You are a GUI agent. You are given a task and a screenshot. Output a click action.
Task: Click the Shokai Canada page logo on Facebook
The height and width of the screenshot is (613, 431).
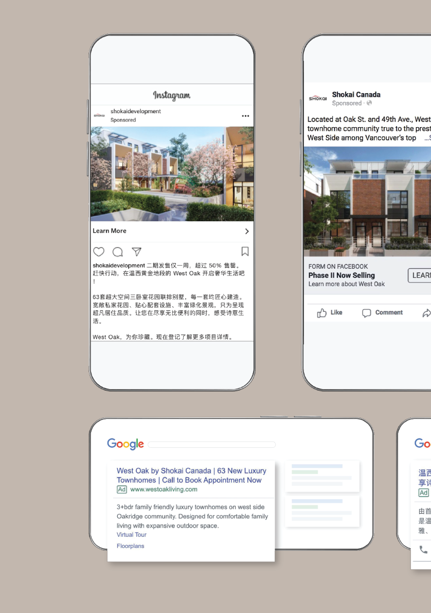coord(318,98)
